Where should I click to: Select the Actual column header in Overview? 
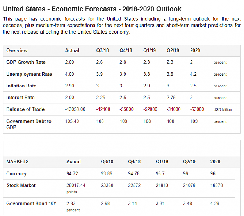pyautogui.click(x=72, y=50)
